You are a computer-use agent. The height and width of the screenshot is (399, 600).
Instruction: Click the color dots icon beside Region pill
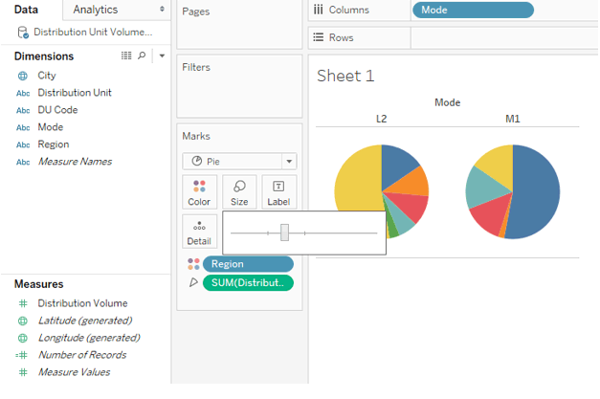point(193,264)
